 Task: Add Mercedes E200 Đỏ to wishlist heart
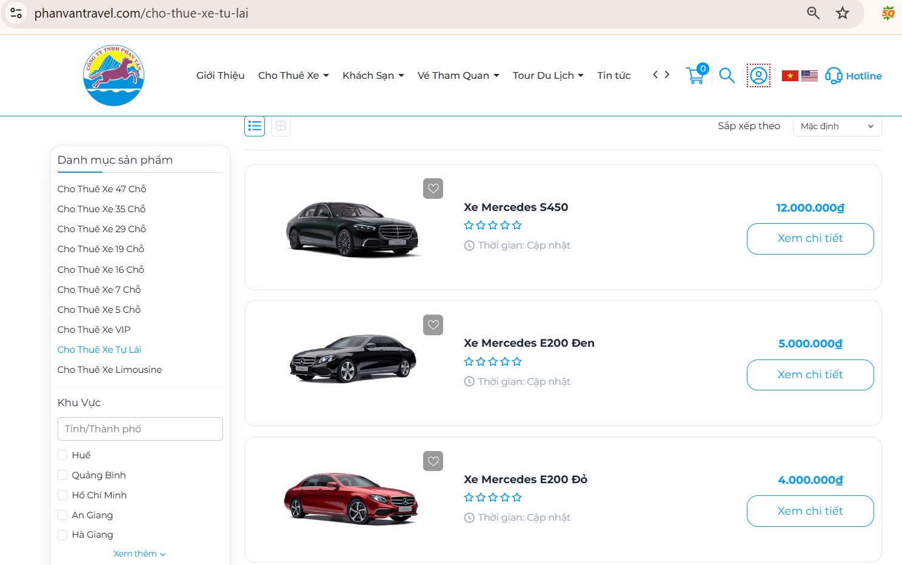(433, 461)
